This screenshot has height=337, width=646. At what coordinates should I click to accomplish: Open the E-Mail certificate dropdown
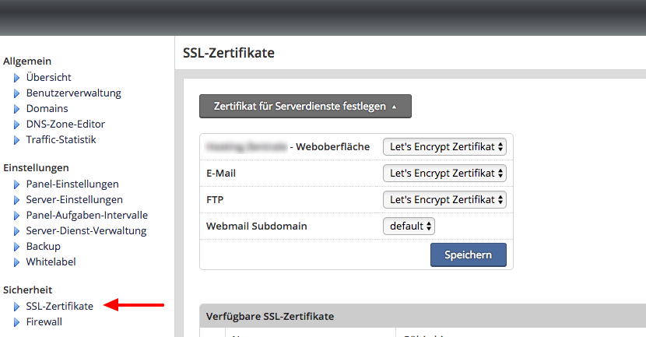tap(444, 173)
